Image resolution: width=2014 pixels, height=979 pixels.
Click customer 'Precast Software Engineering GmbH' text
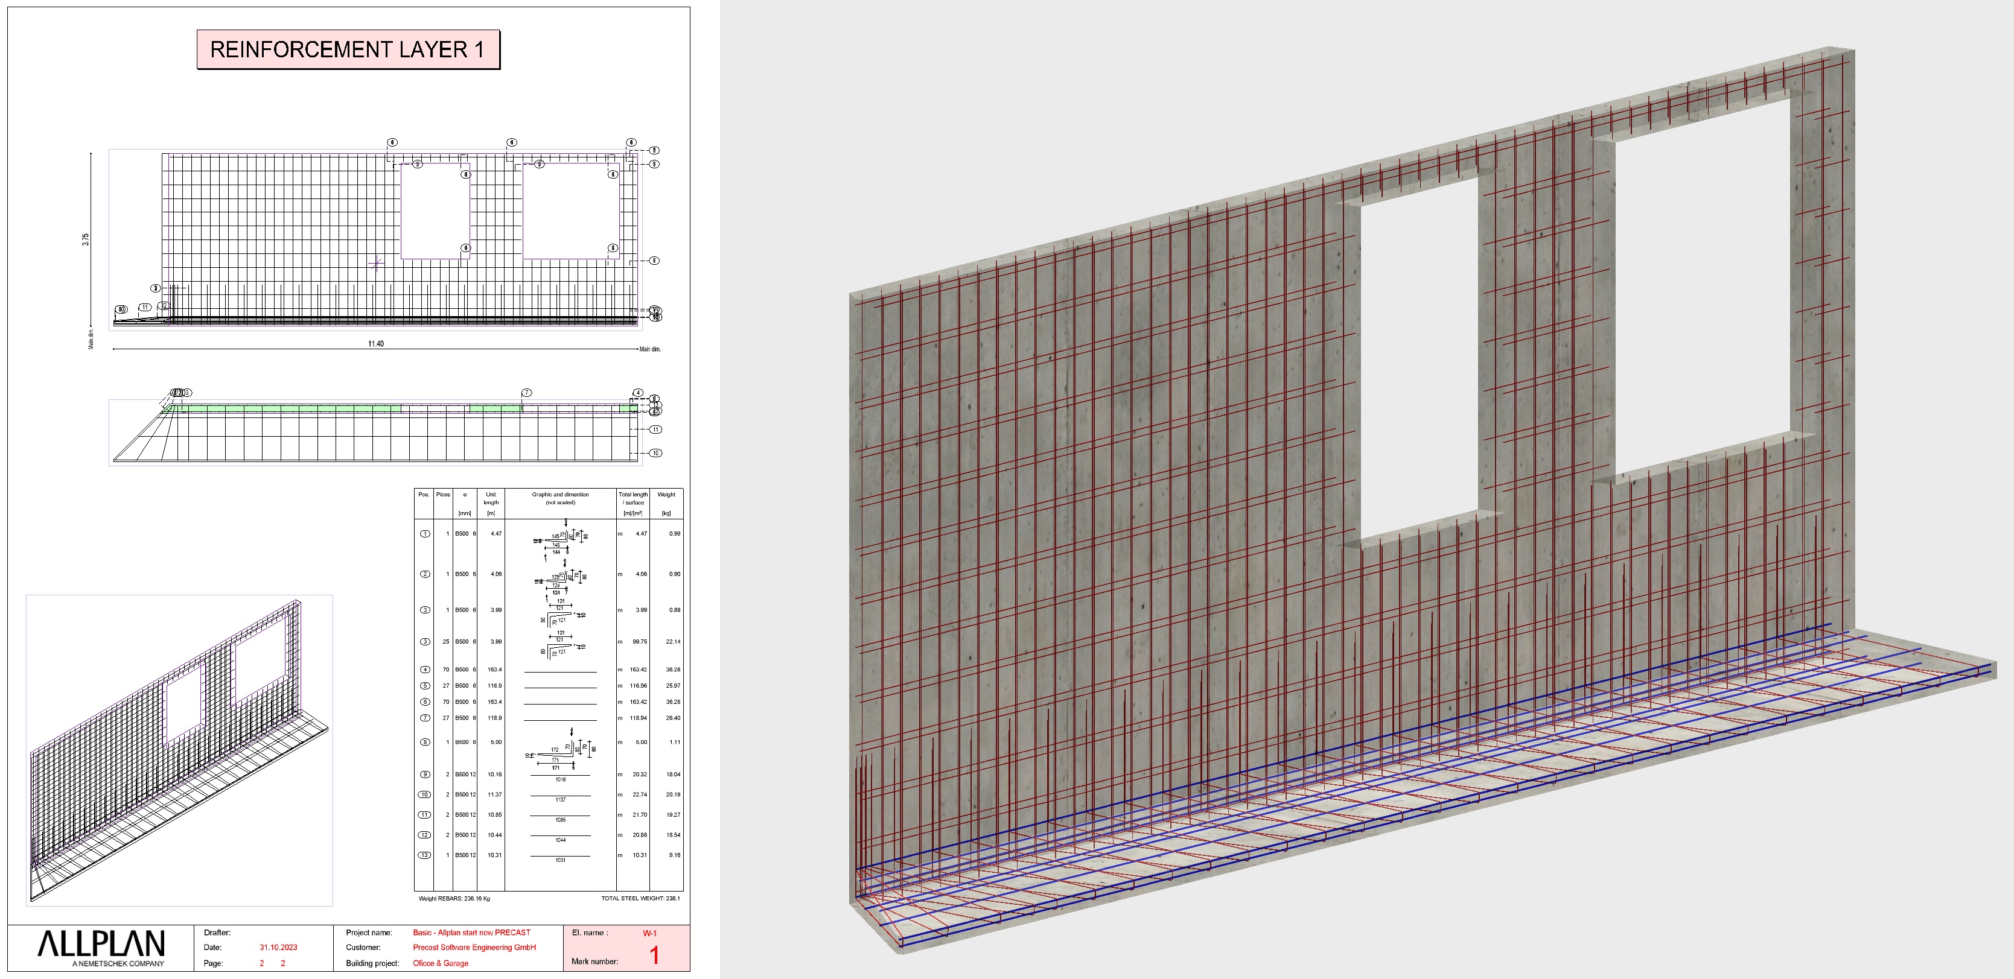474,947
